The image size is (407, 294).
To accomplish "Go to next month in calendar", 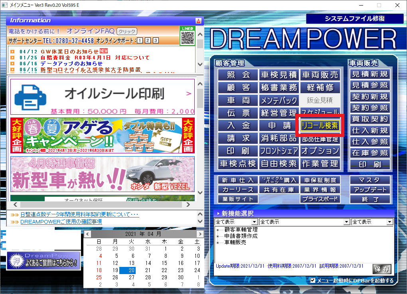I will [200, 234].
